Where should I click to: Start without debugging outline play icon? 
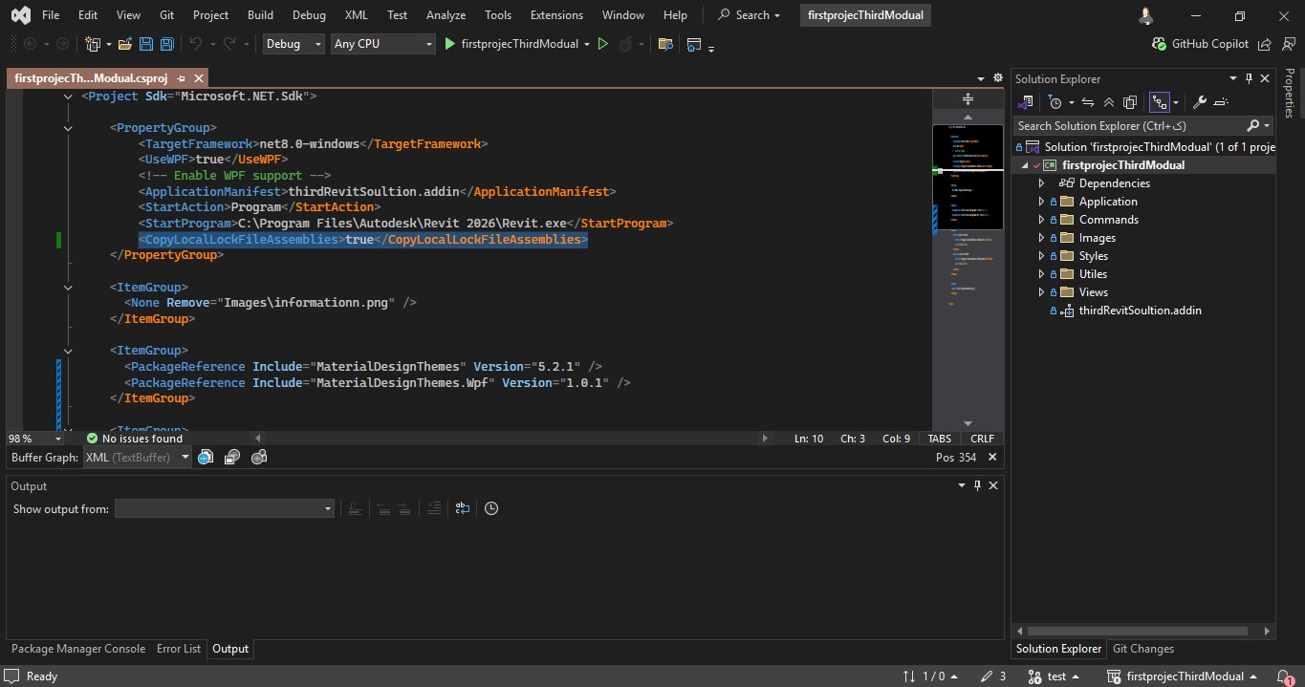[602, 44]
